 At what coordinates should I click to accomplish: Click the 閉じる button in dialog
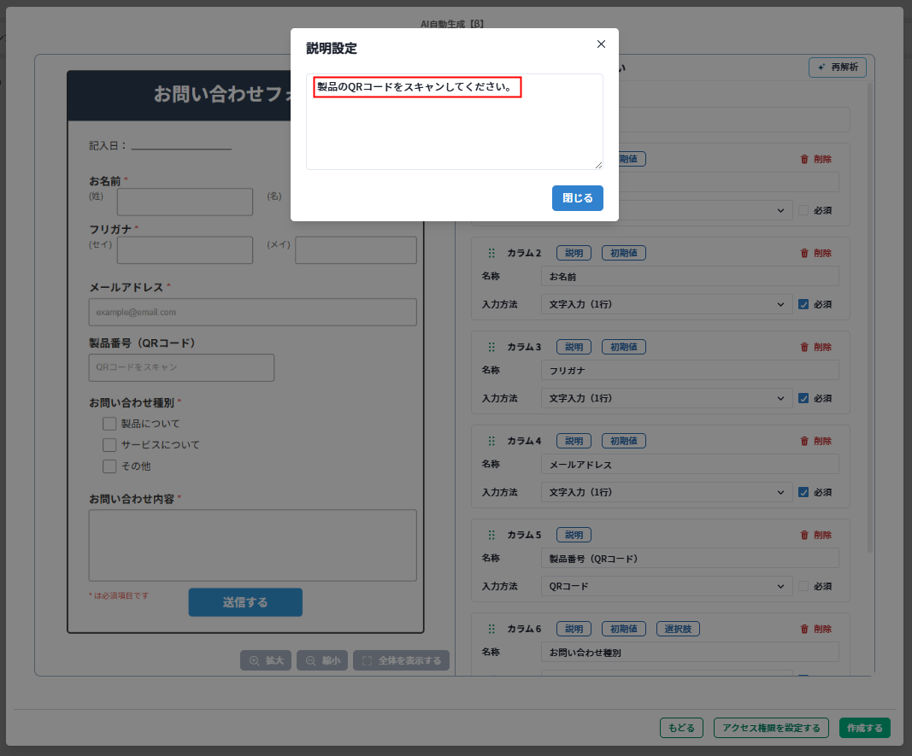coord(577,197)
